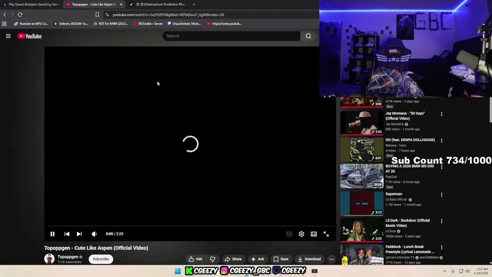Open the Lil Baby Official channel link

pos(396,200)
